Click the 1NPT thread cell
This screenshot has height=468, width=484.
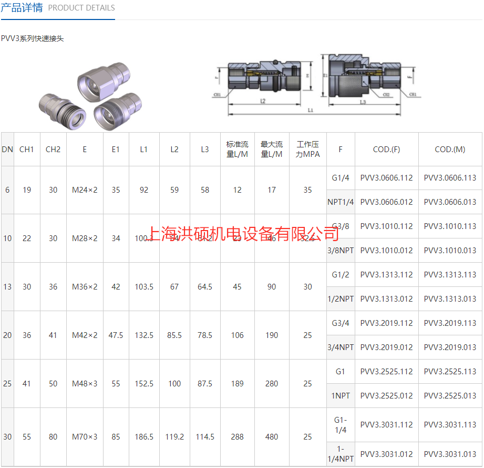tap(341, 396)
